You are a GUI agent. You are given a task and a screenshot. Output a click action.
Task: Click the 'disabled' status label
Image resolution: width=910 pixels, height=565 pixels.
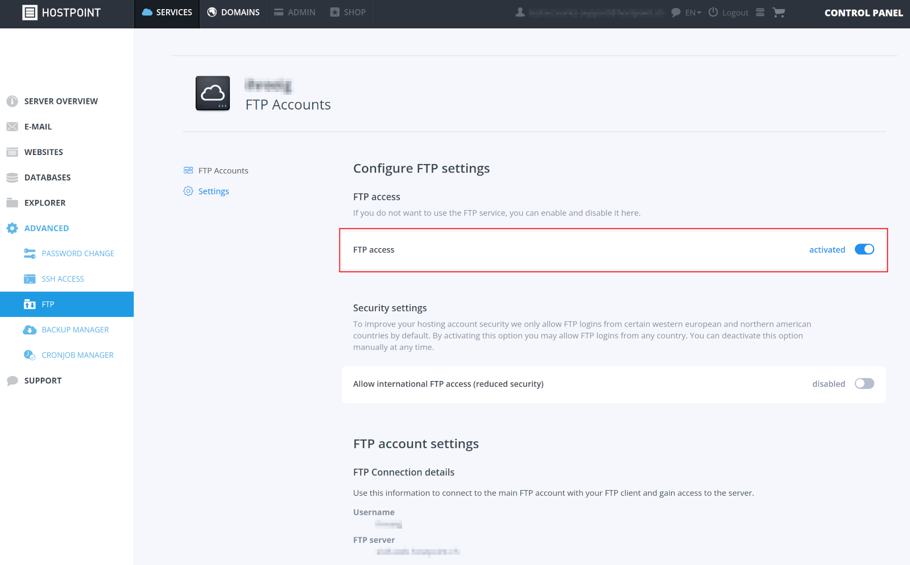click(x=829, y=384)
